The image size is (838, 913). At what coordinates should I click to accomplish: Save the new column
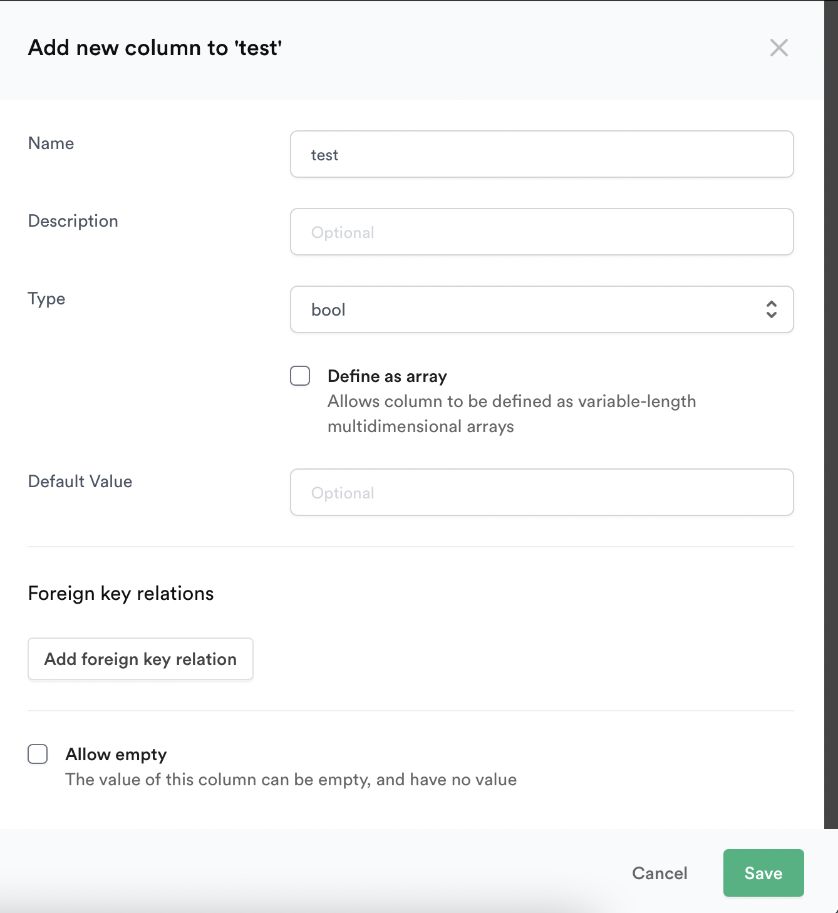click(763, 873)
